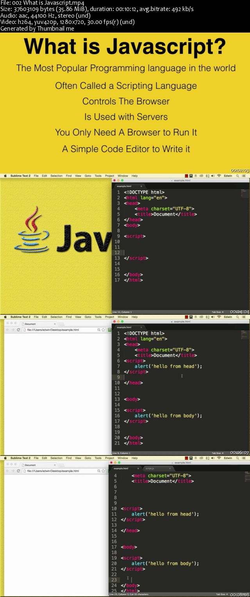Close example.html tab in the 00:04:04 frame

(x=141, y=186)
